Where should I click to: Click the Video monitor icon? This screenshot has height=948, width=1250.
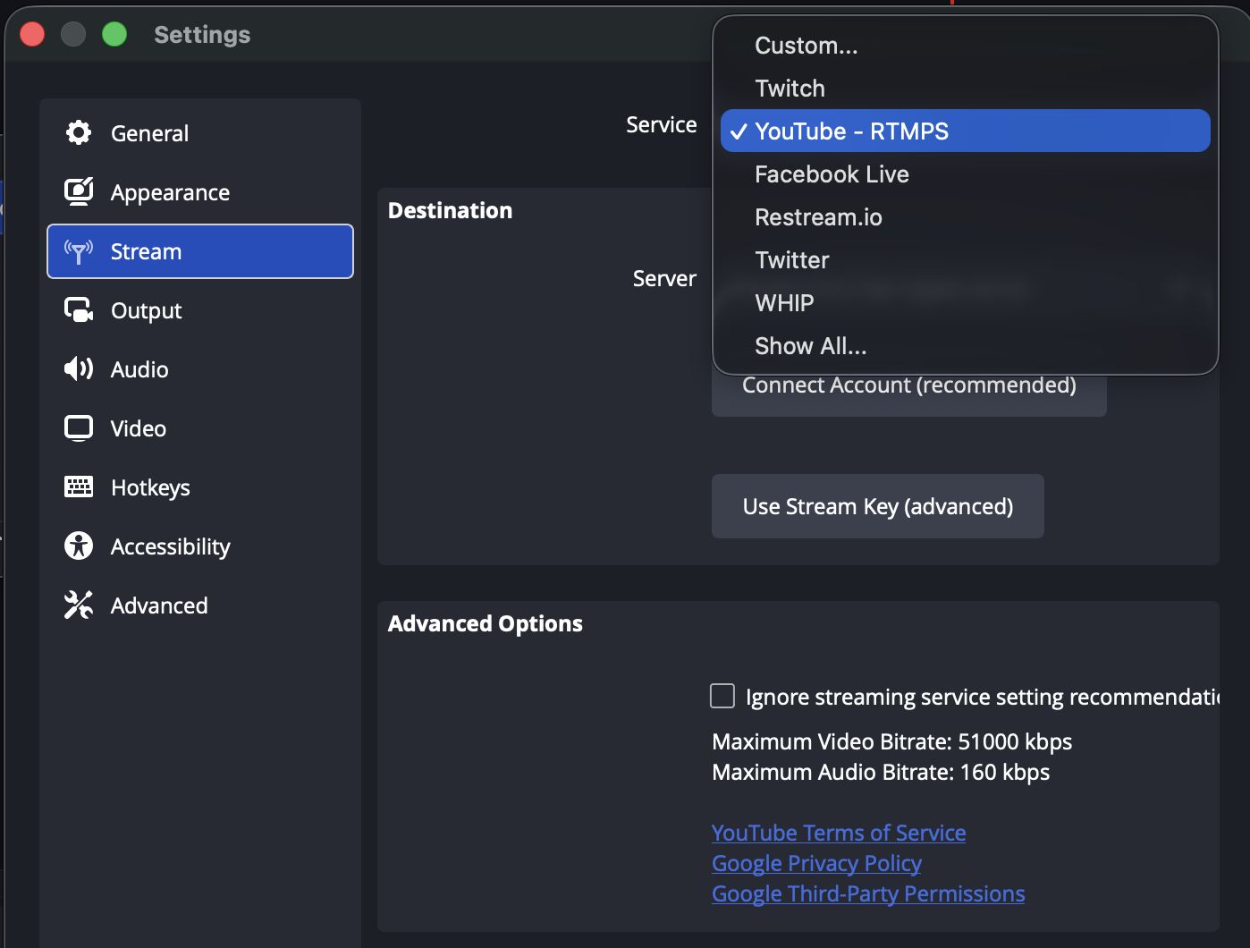coord(79,428)
